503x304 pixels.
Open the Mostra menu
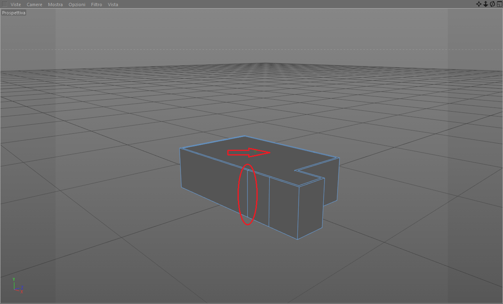pyautogui.click(x=55, y=5)
